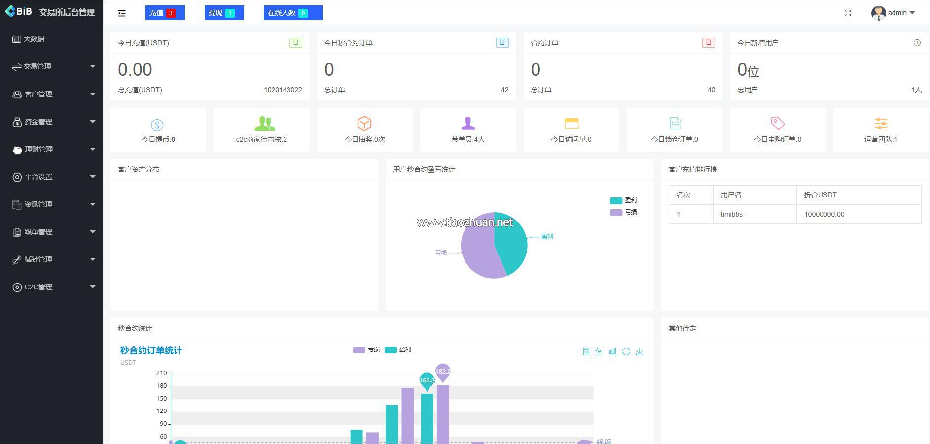Toggle 亏损 series in bar chart legend
The height and width of the screenshot is (444, 930).
[x=366, y=349]
